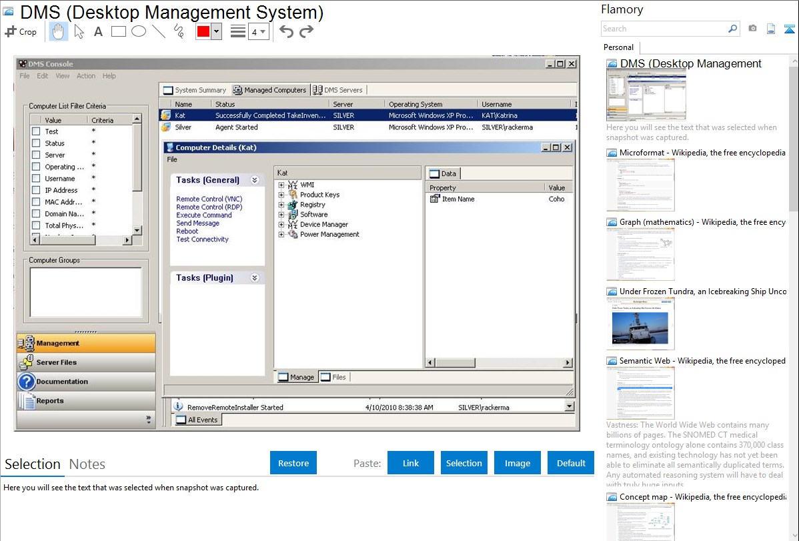
Task: Click the Link paste button
Action: coord(411,463)
